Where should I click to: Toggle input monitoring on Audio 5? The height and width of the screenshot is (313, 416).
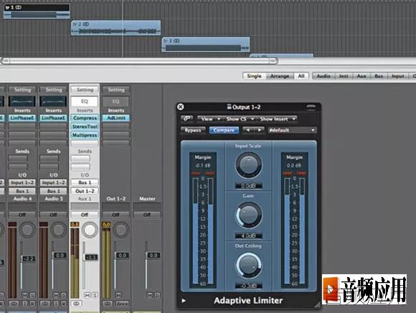tap(56, 303)
